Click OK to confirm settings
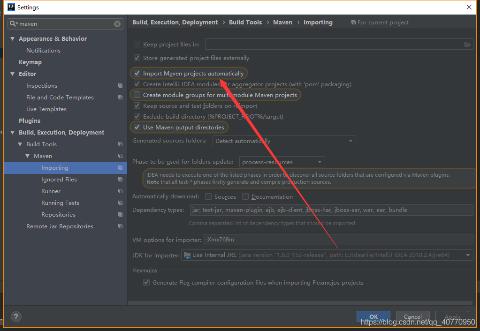This screenshot has width=480, height=331. pyautogui.click(x=373, y=316)
